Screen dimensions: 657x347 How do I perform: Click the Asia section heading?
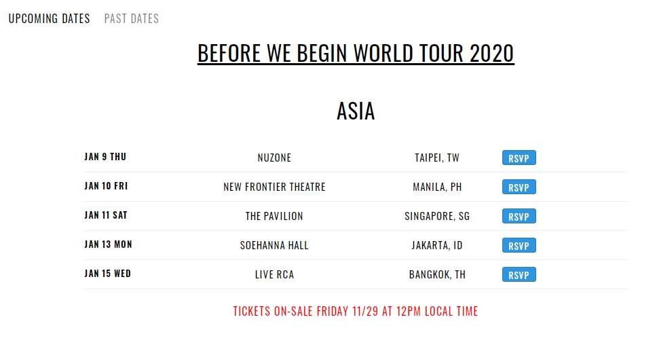pyautogui.click(x=356, y=111)
